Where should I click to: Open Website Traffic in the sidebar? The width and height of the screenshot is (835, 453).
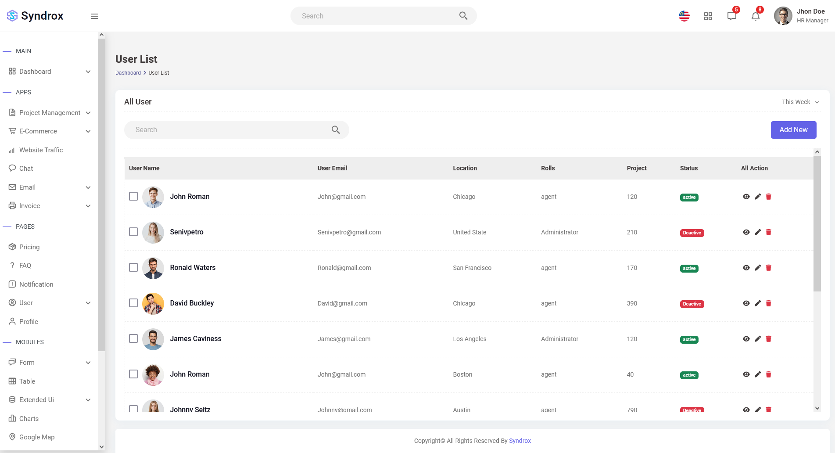(41, 150)
